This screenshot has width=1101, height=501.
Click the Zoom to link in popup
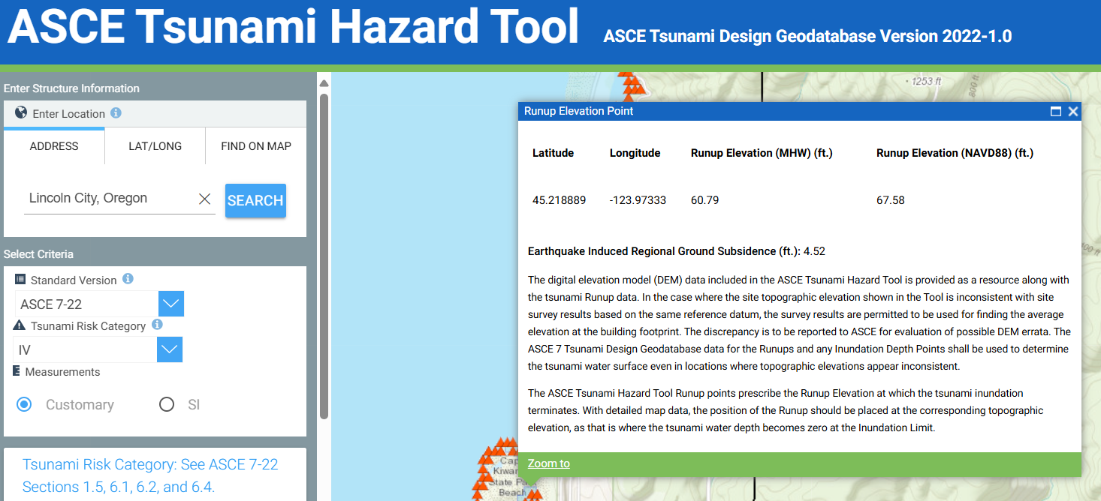point(549,463)
